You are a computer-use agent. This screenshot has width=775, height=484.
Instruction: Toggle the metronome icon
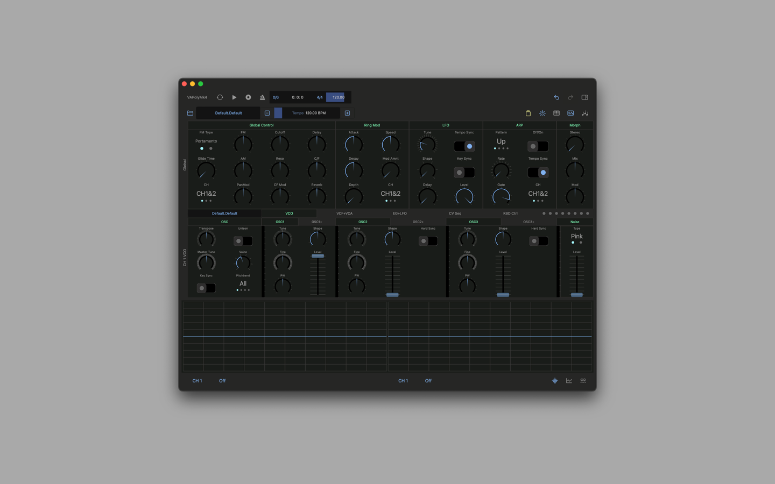pyautogui.click(x=262, y=97)
